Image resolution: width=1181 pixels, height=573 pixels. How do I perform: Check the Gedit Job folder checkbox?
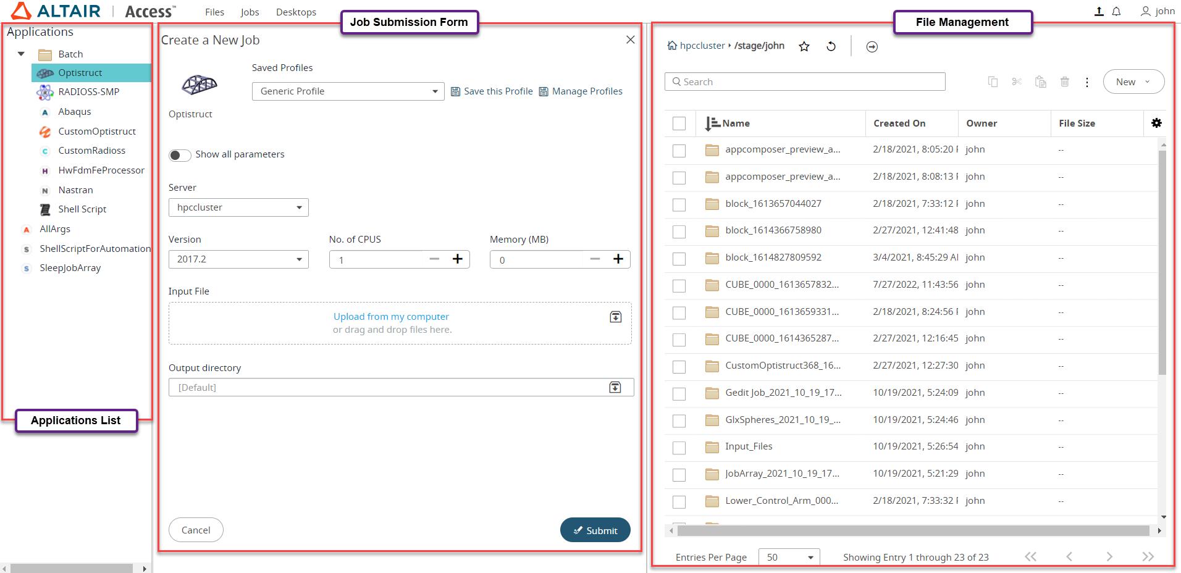click(x=679, y=394)
